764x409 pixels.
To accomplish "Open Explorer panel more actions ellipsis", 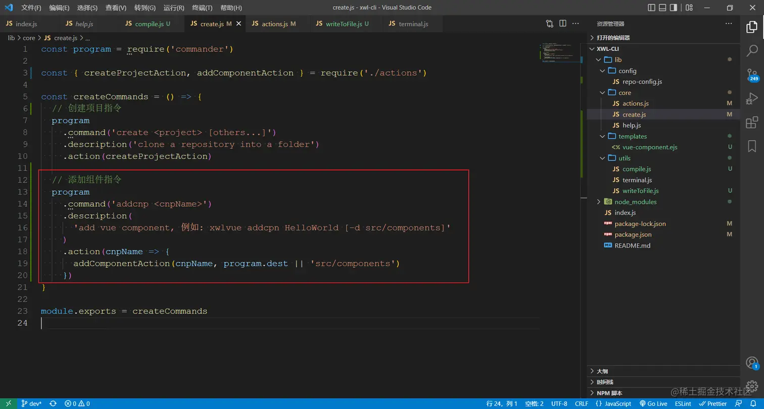I will [x=729, y=24].
